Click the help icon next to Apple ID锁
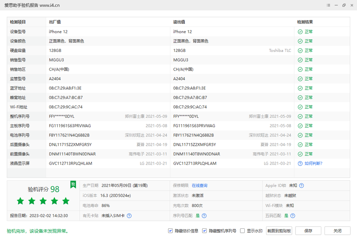The height and width of the screenshot is (243, 357). tap(301, 186)
